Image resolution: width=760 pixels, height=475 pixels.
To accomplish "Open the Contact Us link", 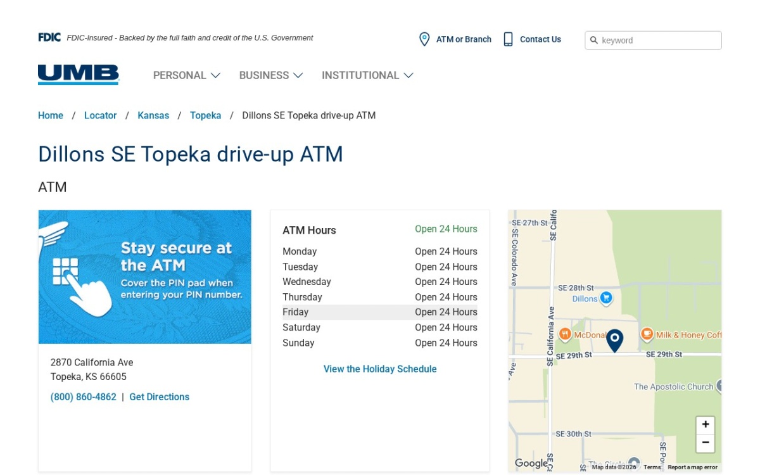I will [540, 39].
